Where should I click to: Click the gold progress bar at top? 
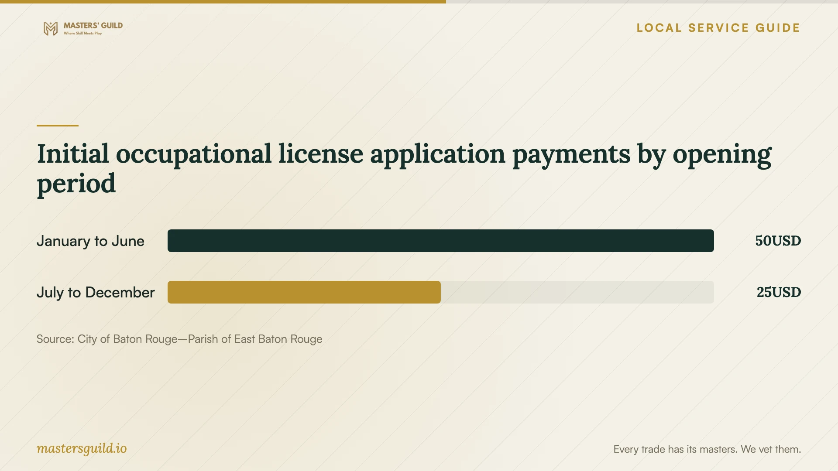(x=223, y=2)
